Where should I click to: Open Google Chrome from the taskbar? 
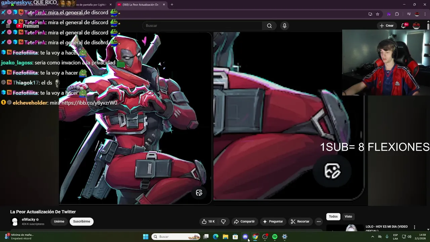[x=255, y=237]
